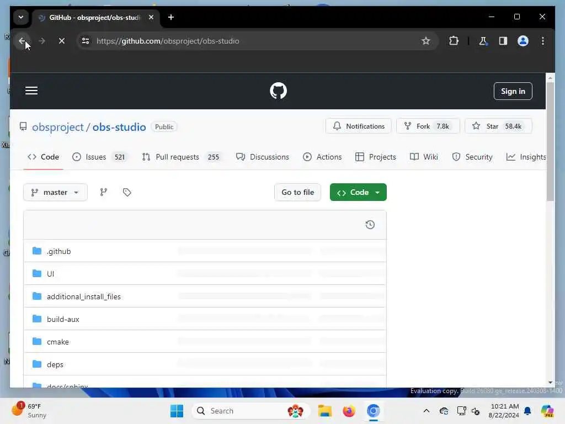Viewport: 565px width, 424px height.
Task: Open the Pull requests tab
Action: (x=181, y=157)
